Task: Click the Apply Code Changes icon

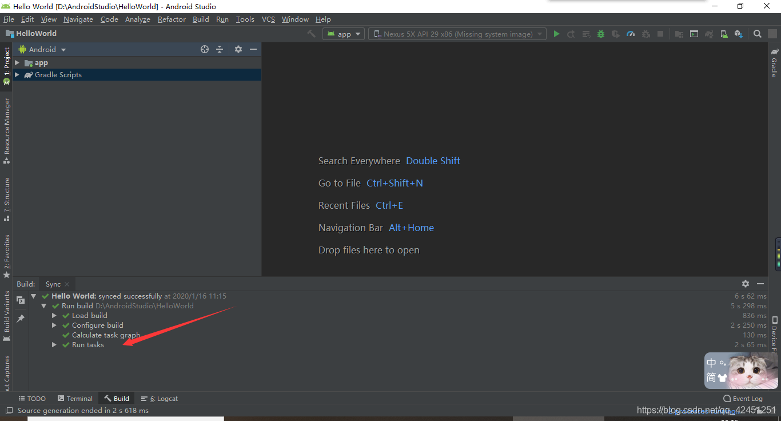Action: (x=586, y=34)
